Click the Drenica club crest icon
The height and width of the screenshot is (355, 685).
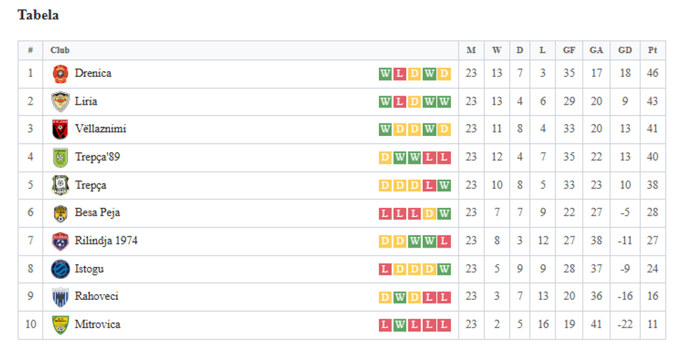[61, 74]
